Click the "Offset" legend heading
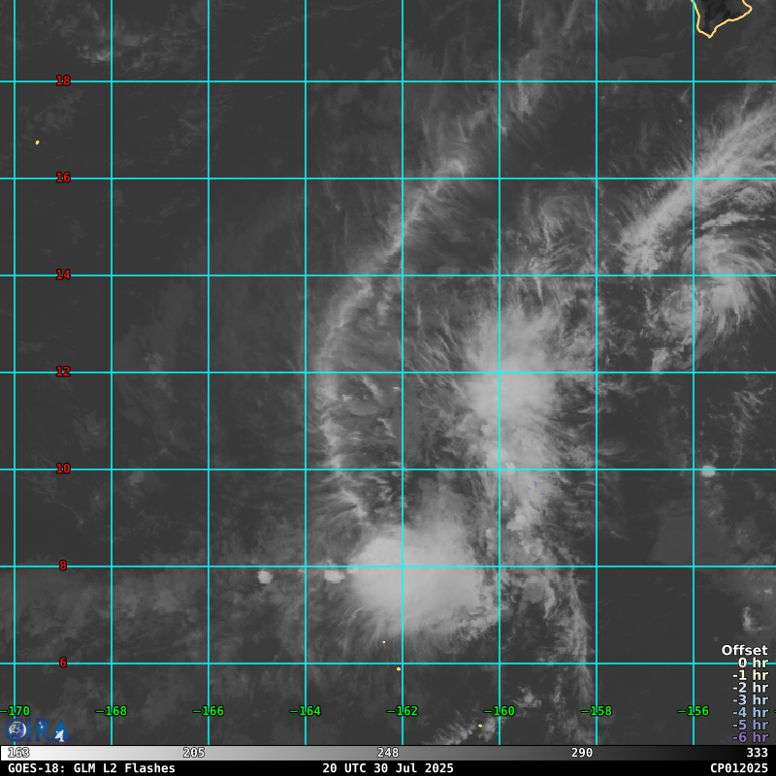 tap(744, 651)
